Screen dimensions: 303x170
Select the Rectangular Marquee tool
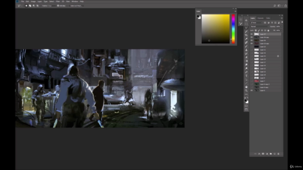coord(246,24)
